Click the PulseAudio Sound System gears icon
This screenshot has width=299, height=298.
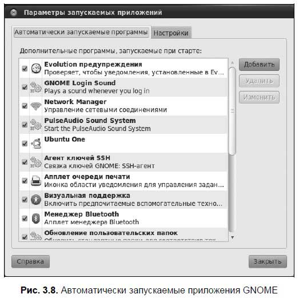(x=36, y=125)
